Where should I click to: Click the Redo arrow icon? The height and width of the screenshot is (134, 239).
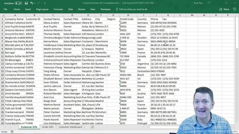(38, 3)
